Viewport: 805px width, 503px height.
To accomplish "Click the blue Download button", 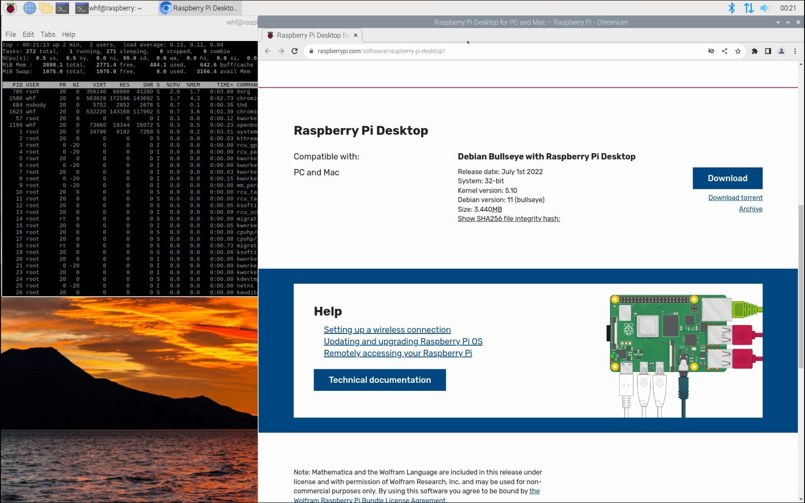I will coord(728,178).
